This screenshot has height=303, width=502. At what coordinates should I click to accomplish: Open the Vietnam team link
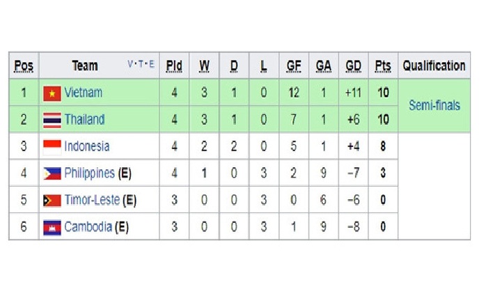click(x=84, y=93)
